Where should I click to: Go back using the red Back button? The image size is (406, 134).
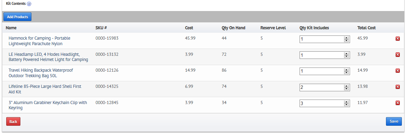coord(13,121)
